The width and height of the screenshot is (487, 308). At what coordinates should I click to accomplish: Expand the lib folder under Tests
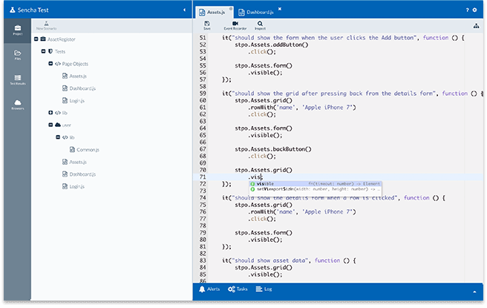[50, 113]
